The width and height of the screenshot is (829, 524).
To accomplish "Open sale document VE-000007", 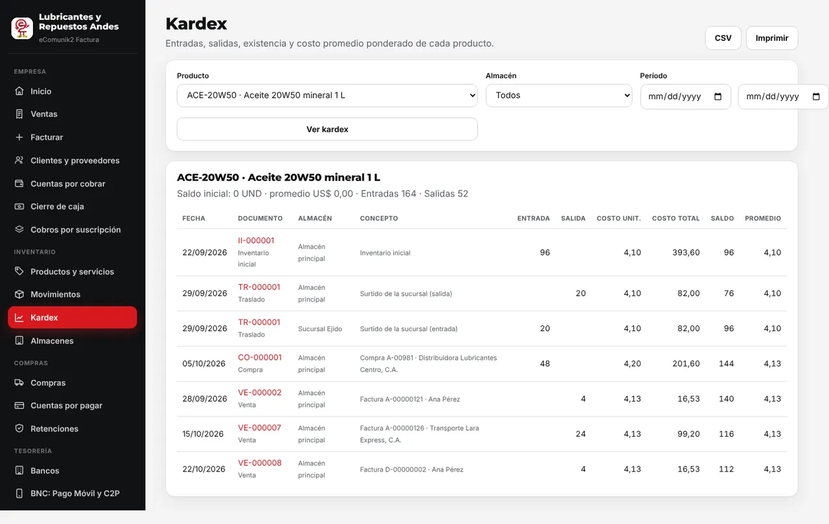I will point(260,428).
